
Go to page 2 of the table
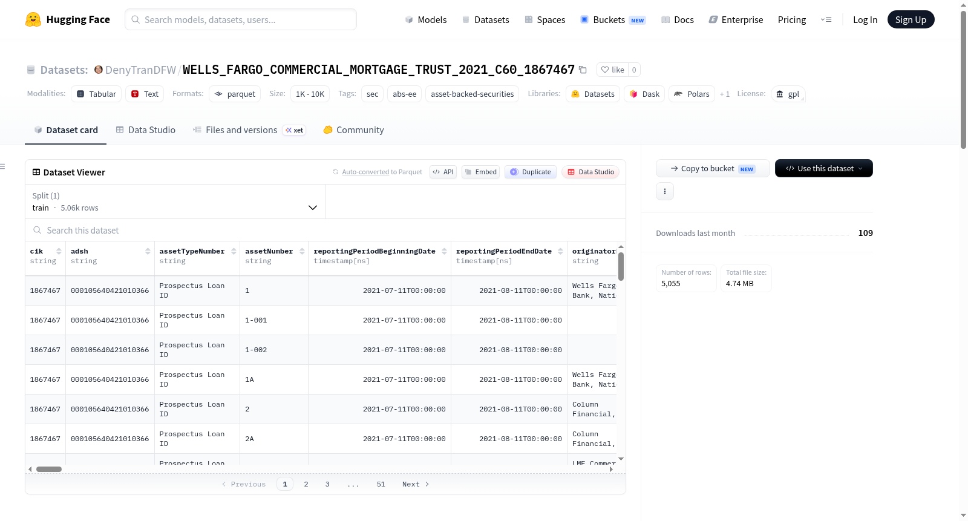click(306, 484)
